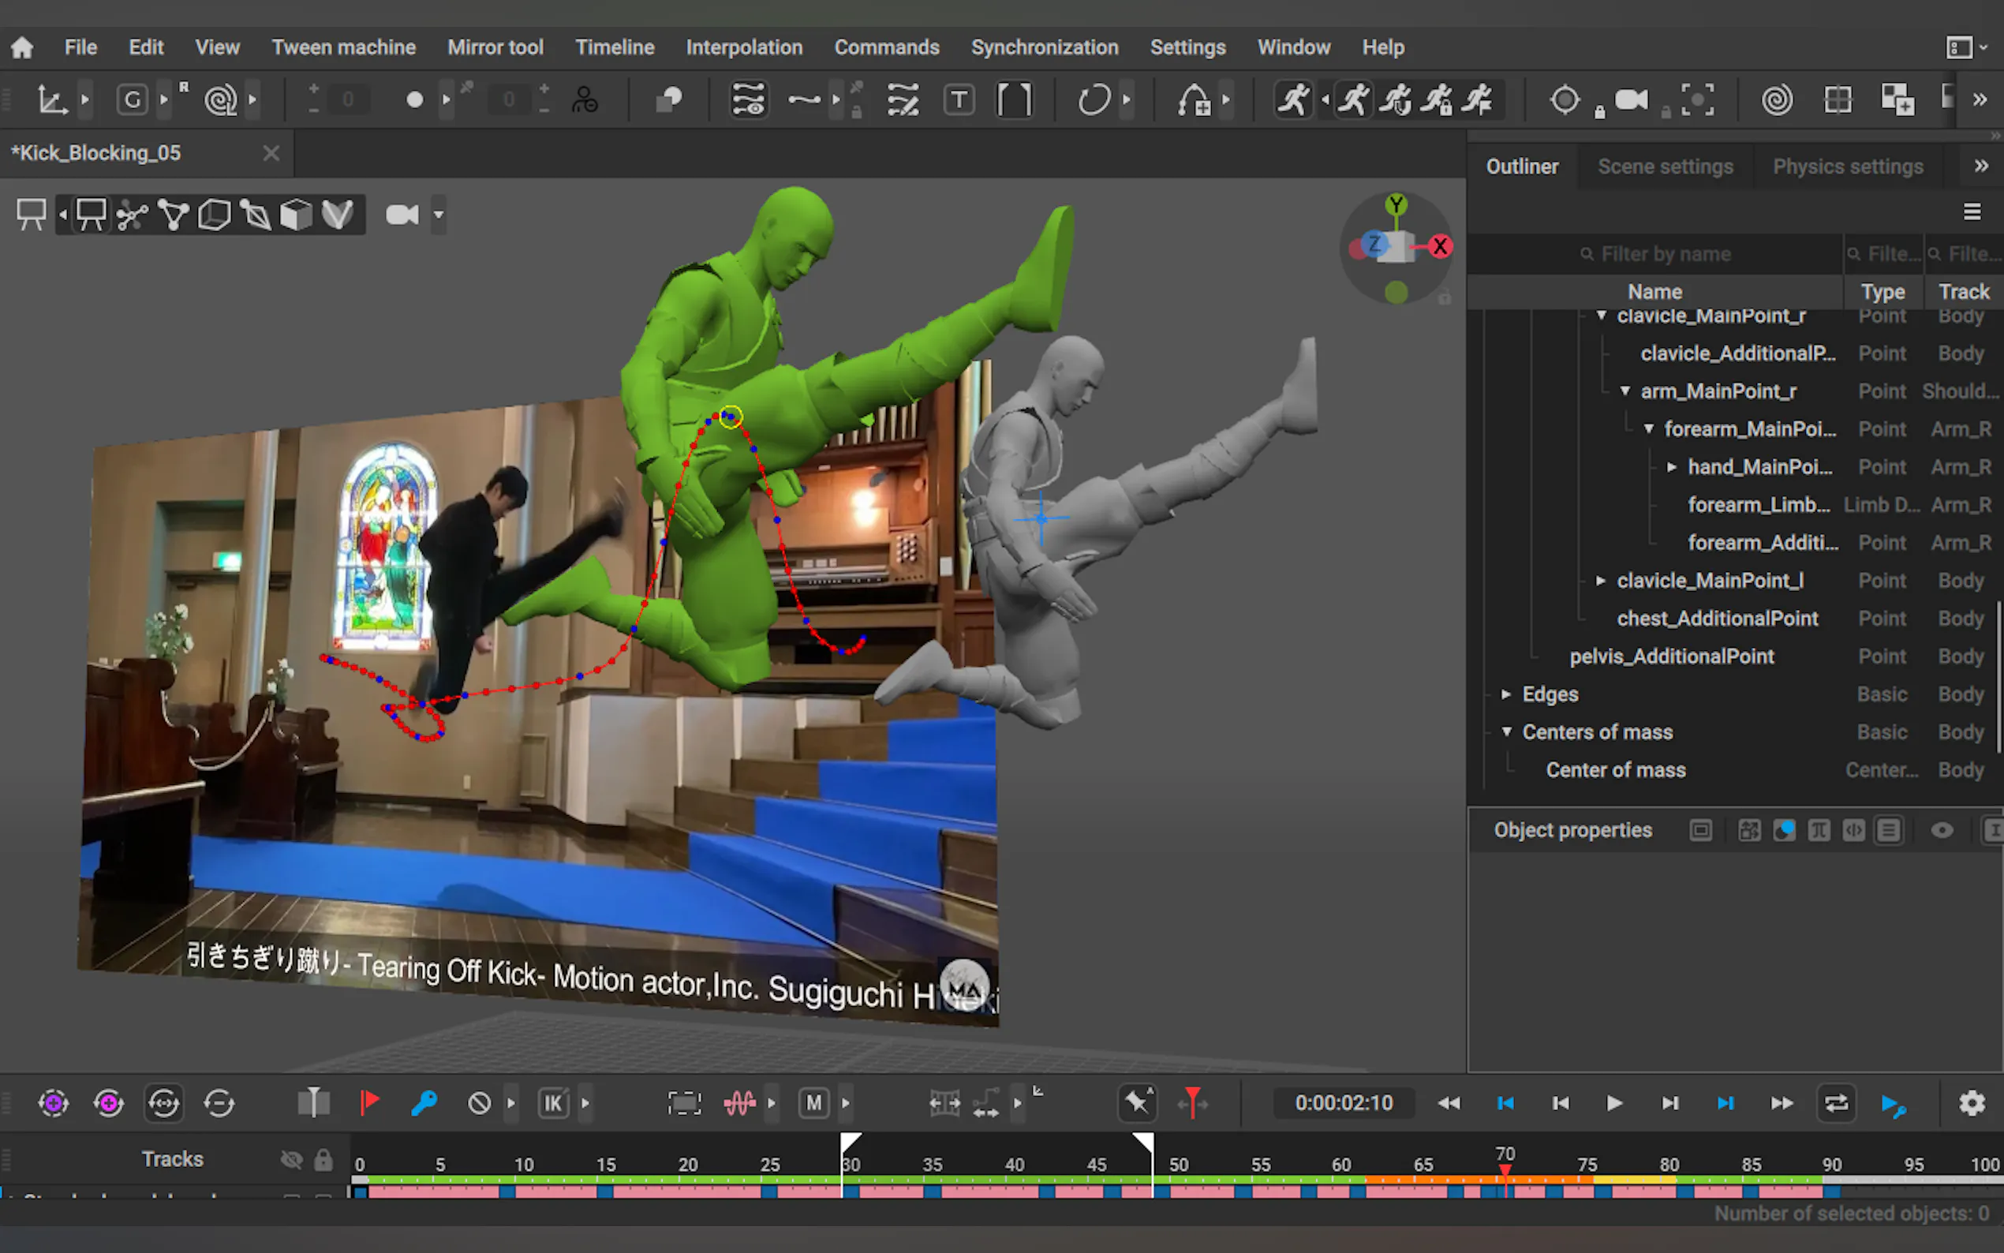
Task: Click the red flag icon on the timeline toolbar
Action: tap(369, 1103)
